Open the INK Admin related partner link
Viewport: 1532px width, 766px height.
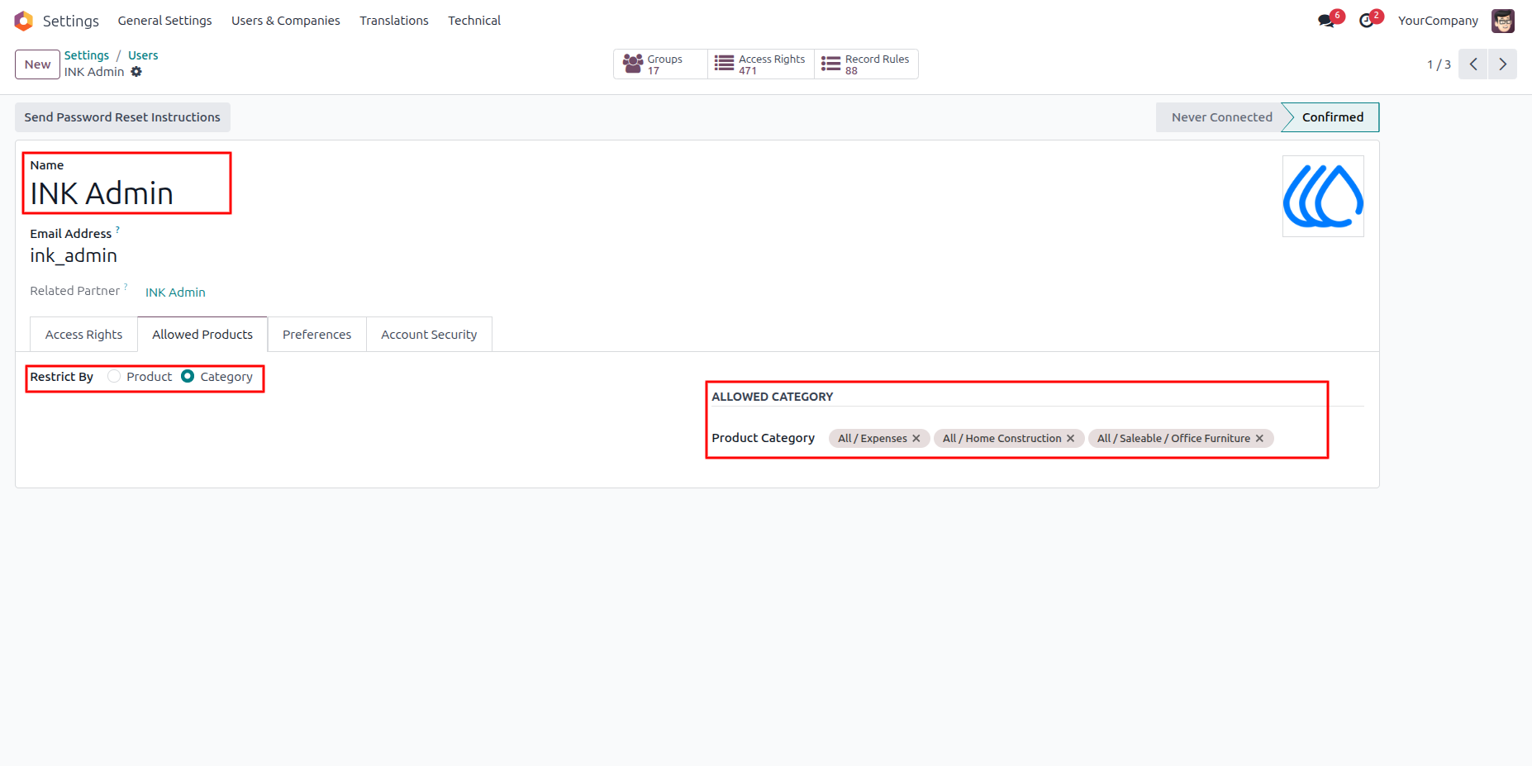point(175,293)
